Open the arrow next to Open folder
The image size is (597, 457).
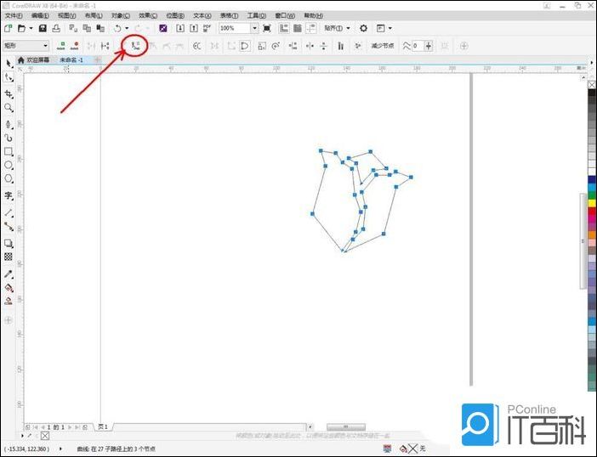click(31, 28)
